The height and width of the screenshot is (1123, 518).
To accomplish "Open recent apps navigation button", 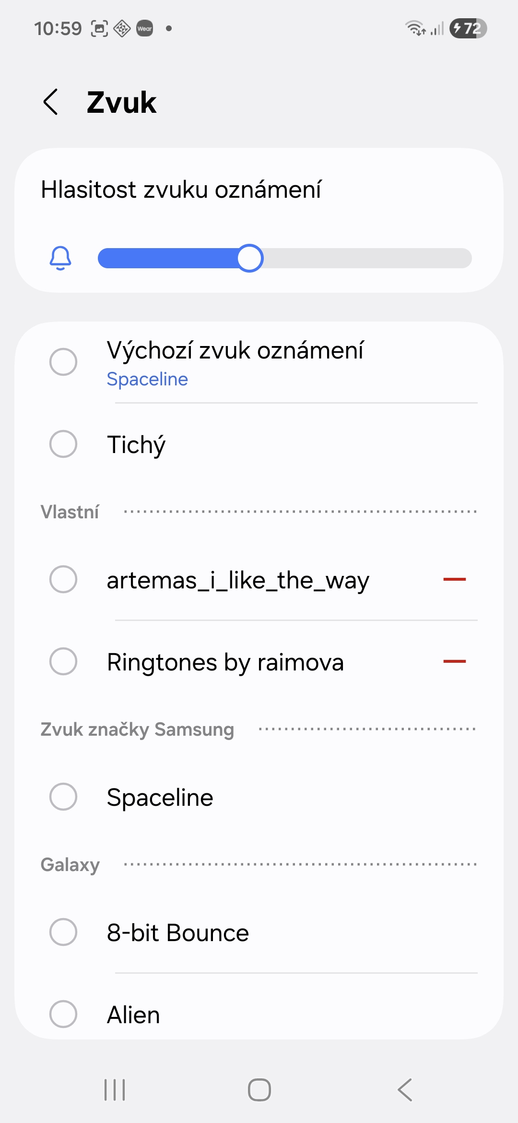I will coord(115,1089).
